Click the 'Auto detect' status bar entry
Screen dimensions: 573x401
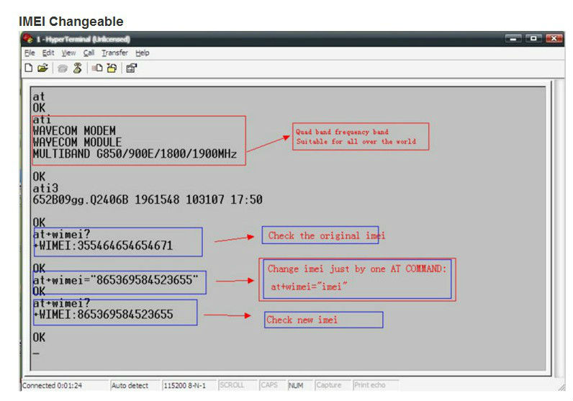[x=130, y=385]
